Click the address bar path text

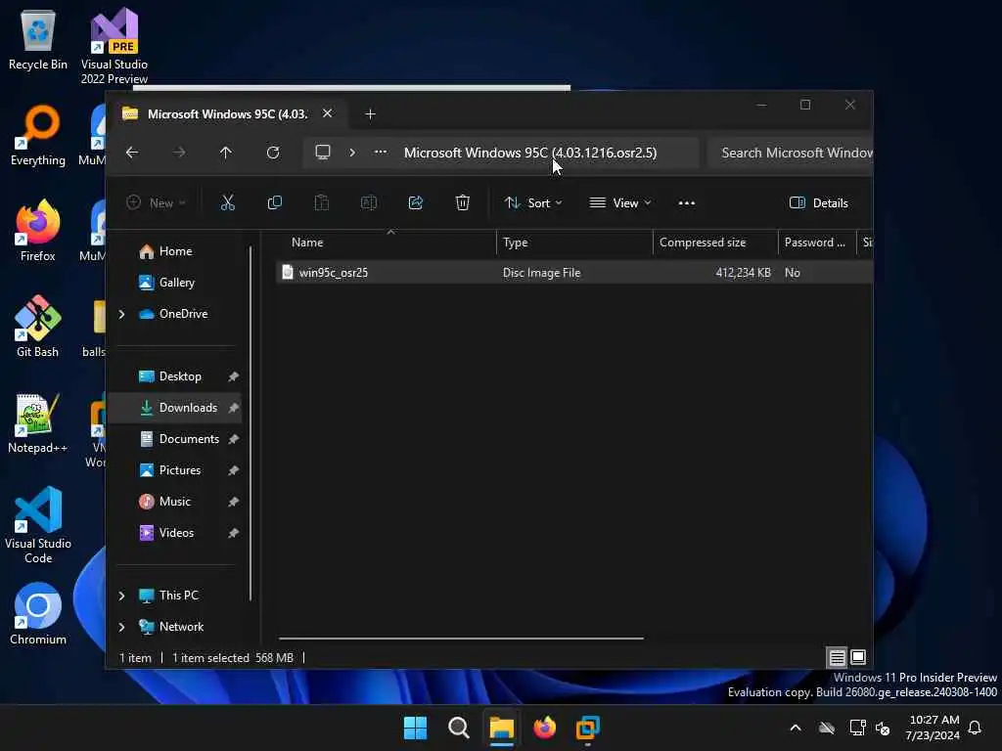coord(530,153)
